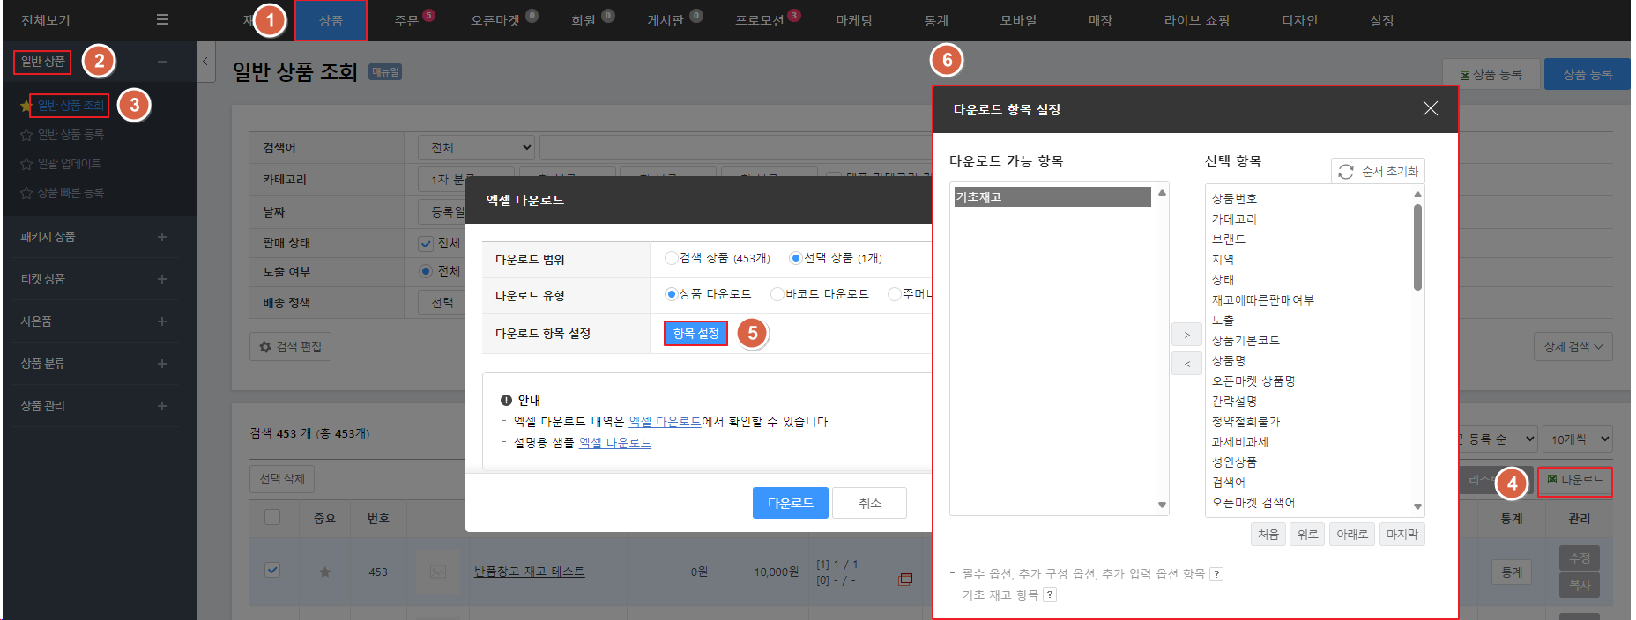The height and width of the screenshot is (620, 1636).
Task: Open the 프로모션 top menu
Action: click(x=760, y=20)
